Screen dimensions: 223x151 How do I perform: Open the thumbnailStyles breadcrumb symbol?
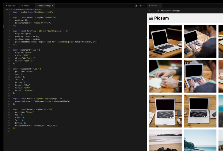point(35,10)
